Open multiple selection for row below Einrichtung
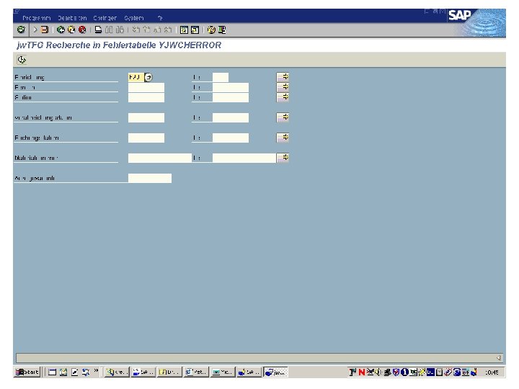 tap(283, 87)
